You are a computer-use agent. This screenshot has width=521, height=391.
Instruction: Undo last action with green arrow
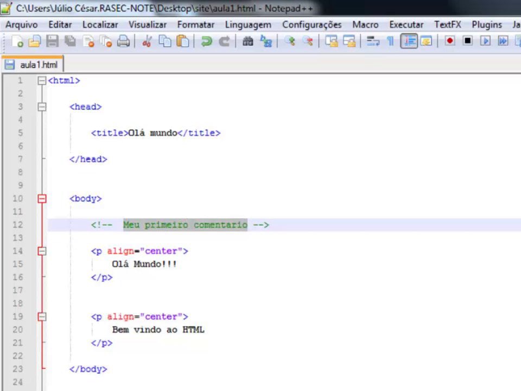coord(206,42)
